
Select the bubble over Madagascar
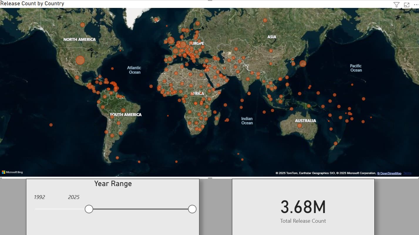[x=217, y=119]
